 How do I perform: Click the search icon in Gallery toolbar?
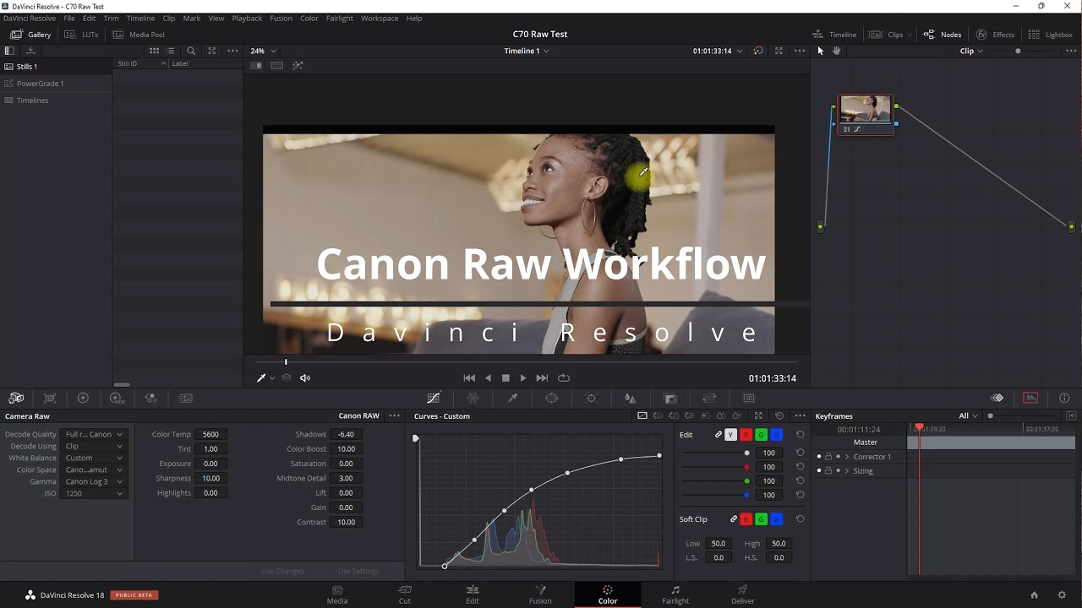point(191,51)
